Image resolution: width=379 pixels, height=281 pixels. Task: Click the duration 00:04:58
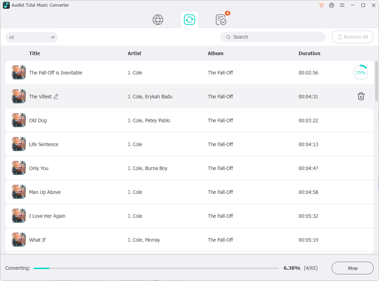click(308, 192)
